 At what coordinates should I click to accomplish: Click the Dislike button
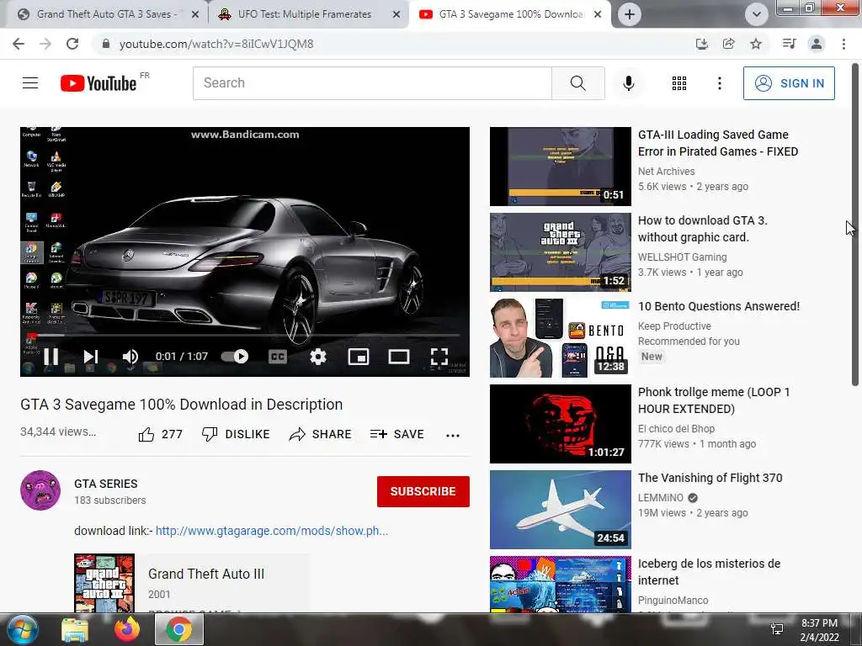(x=236, y=434)
